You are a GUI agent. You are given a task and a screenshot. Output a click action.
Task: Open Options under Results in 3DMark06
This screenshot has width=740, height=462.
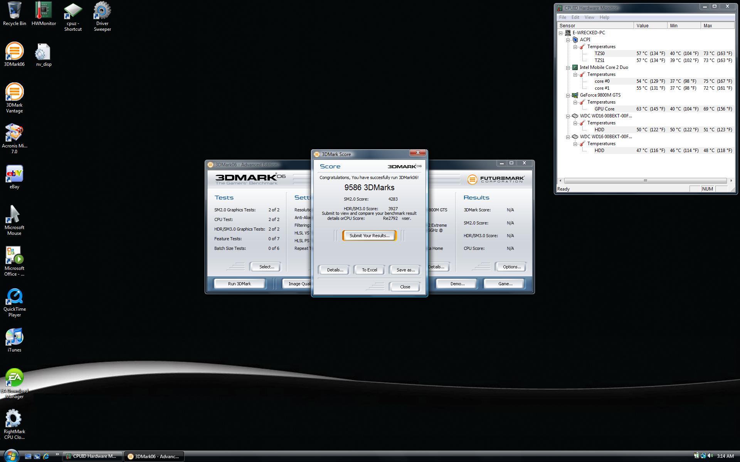511,267
